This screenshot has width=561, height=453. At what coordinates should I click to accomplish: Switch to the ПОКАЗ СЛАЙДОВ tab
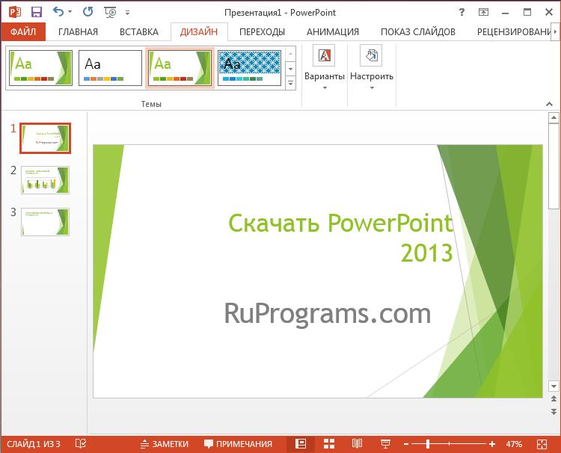418,32
